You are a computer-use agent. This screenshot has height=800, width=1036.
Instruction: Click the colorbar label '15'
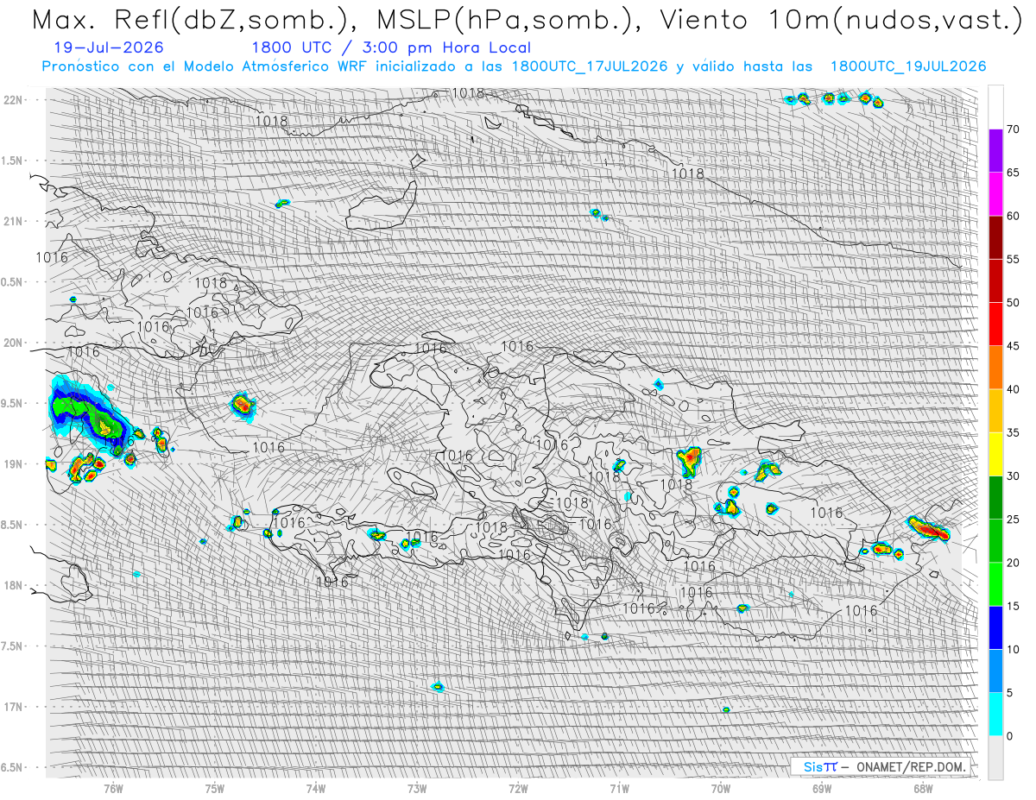tap(1013, 606)
